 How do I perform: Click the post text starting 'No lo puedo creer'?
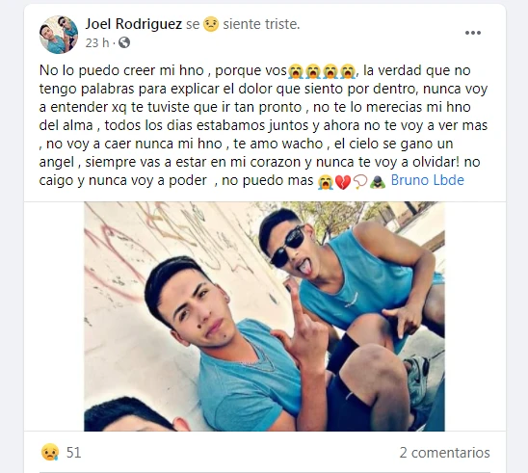click(x=263, y=125)
